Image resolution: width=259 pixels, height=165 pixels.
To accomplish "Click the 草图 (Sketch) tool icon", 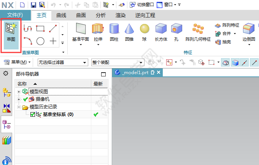I will pos(11,28).
